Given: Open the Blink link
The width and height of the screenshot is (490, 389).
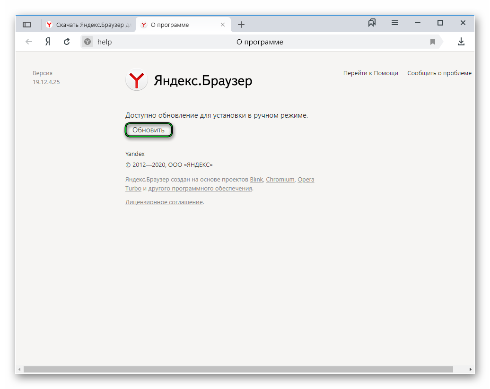Looking at the screenshot, I should [x=256, y=180].
